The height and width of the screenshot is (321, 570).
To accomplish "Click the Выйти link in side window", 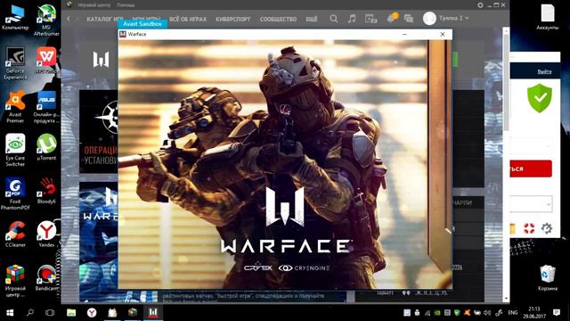I will click(544, 71).
